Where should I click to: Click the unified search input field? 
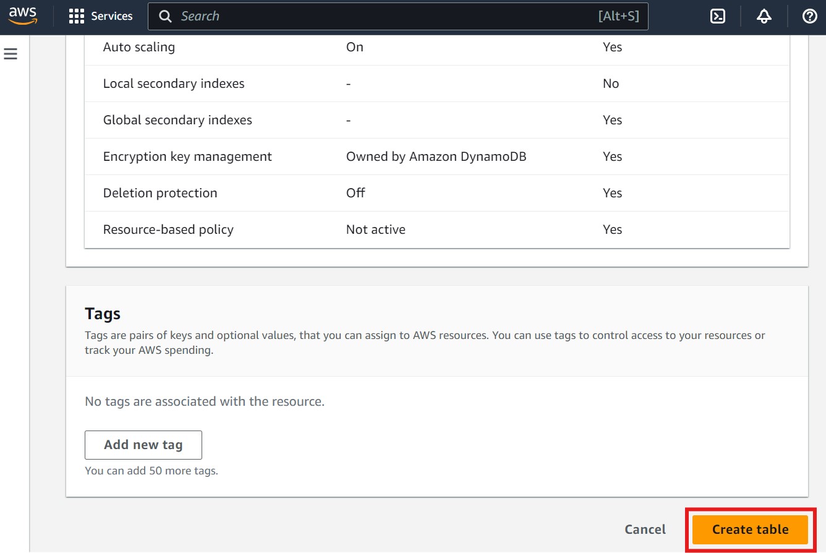click(371, 16)
